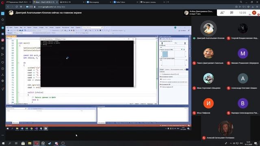Select Александр Олегович participant tile
Screen dimensions: 260x146
243,78
